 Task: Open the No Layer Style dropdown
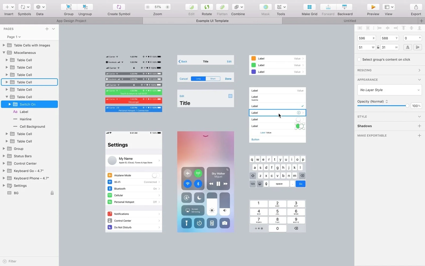(389, 90)
